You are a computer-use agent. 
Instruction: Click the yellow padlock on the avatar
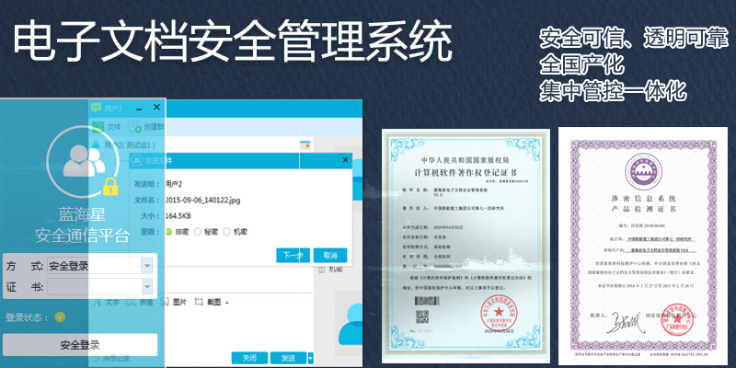pos(110,187)
